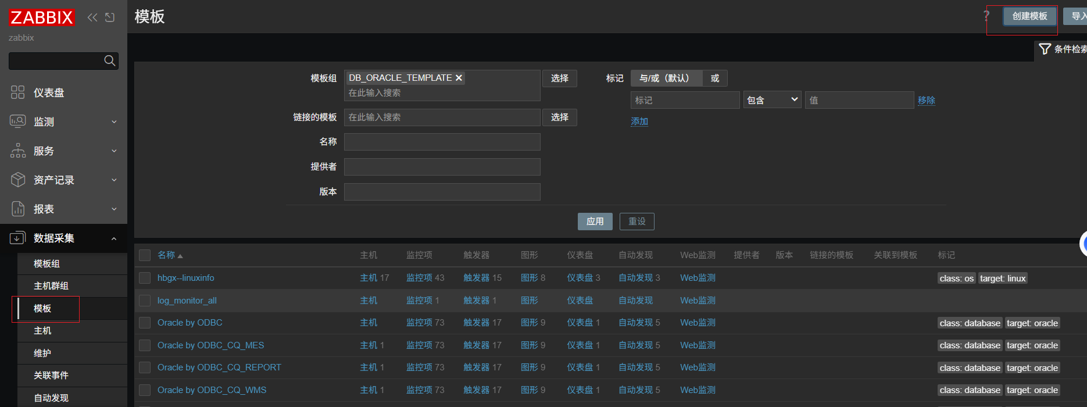The width and height of the screenshot is (1087, 407).
Task: Collapse the 数据采集 menu chevron
Action: click(x=114, y=238)
